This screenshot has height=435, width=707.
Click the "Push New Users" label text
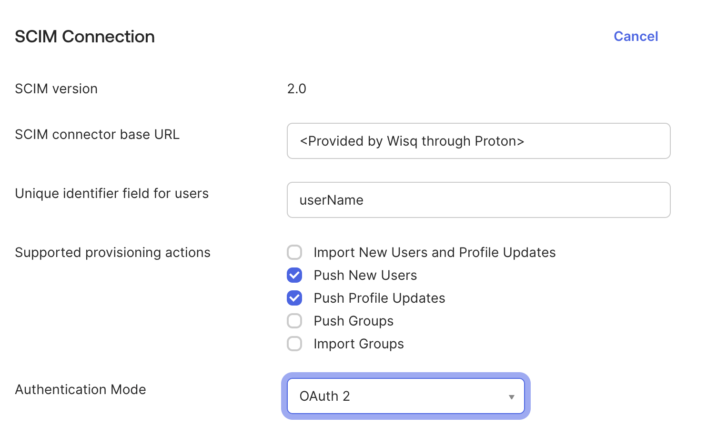point(365,276)
